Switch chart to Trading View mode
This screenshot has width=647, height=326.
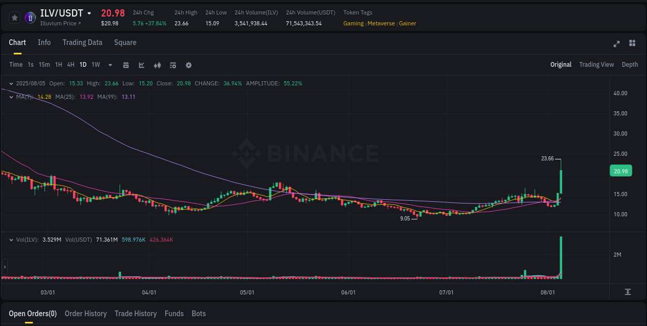pyautogui.click(x=596, y=65)
